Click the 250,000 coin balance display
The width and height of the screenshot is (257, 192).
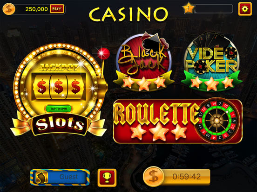coord(36,9)
